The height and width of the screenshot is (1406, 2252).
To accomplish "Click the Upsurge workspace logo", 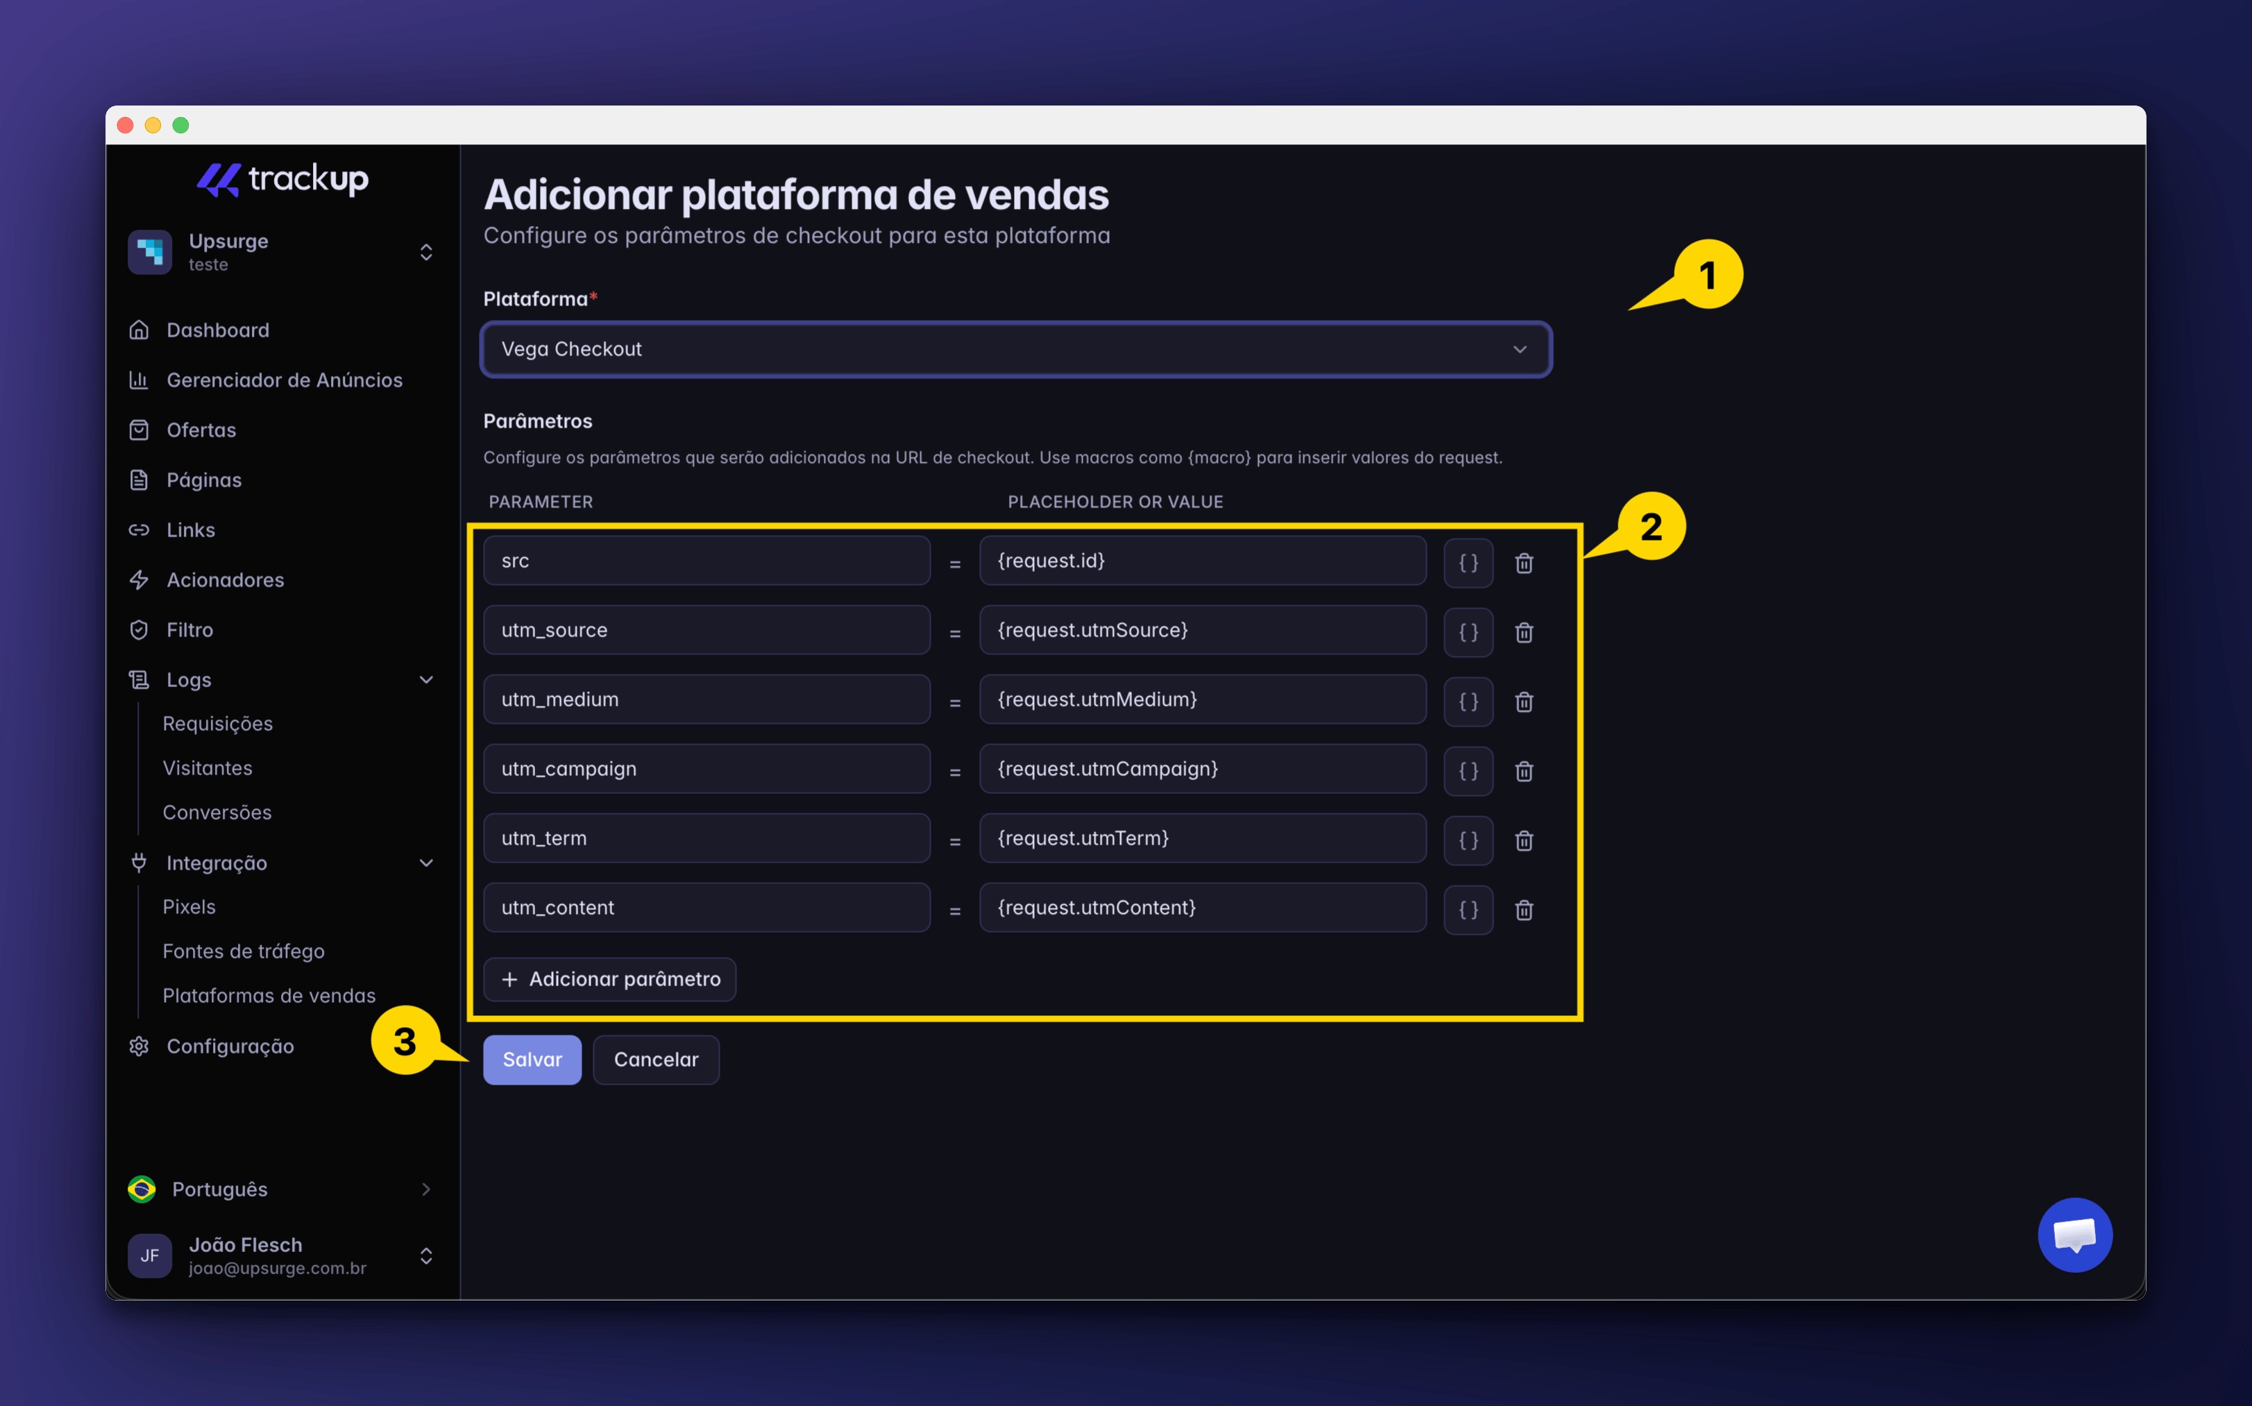I will pos(150,252).
